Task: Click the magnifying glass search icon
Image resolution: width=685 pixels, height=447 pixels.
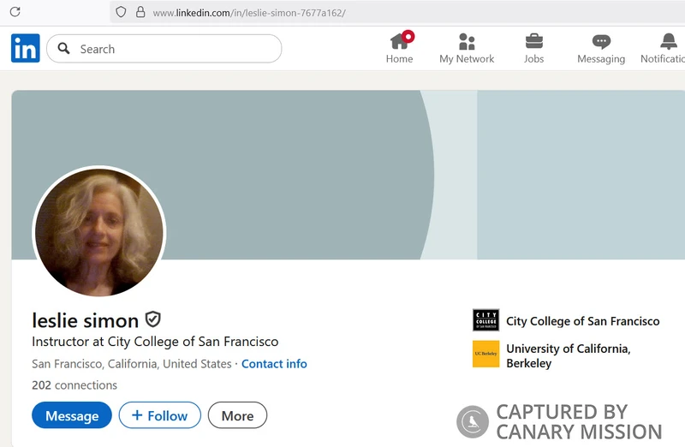Action: [x=63, y=48]
